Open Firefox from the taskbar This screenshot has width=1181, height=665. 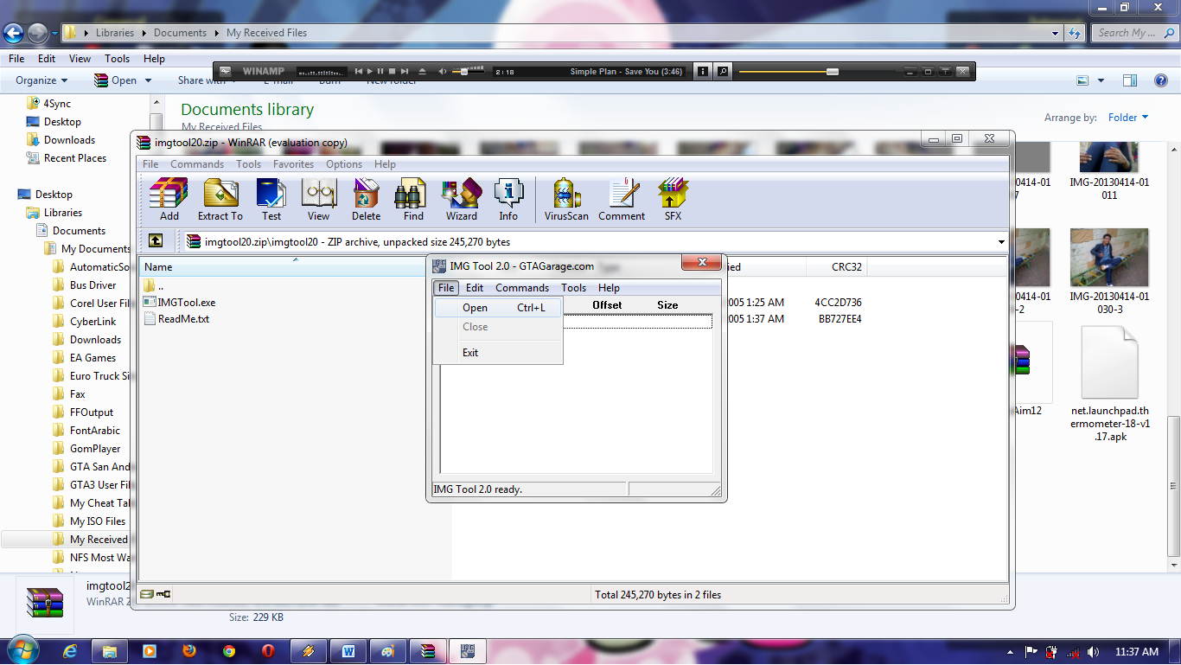[189, 650]
